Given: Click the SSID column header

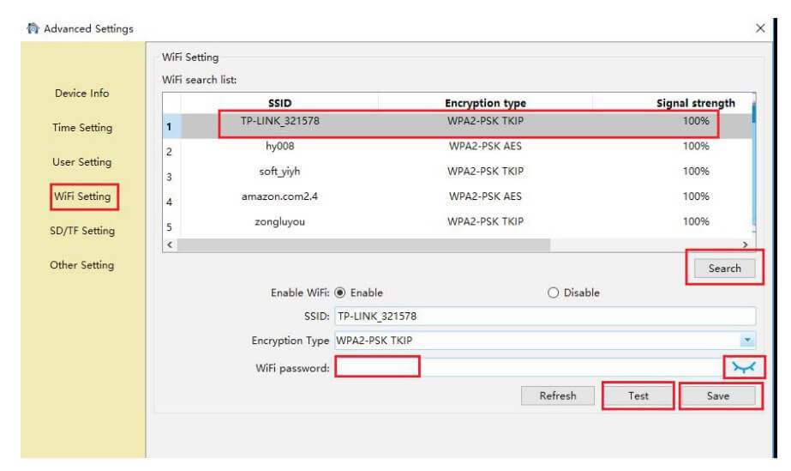Looking at the screenshot, I should click(x=280, y=103).
